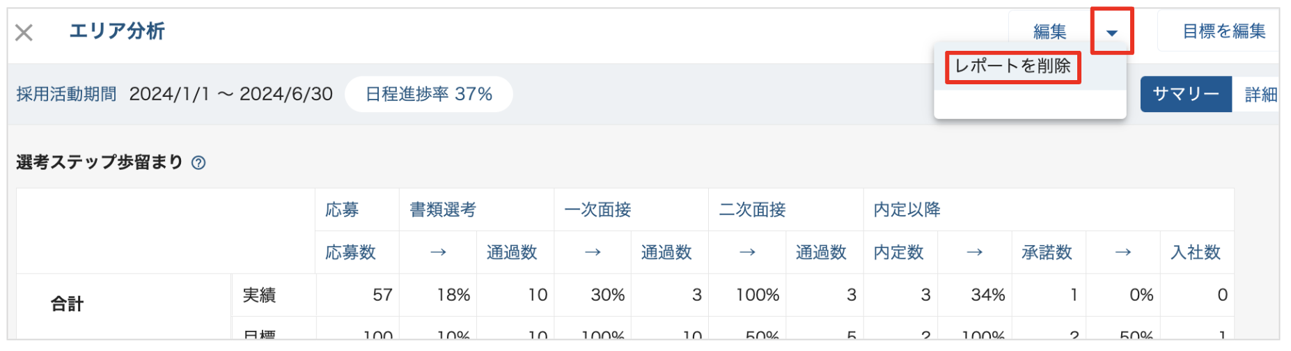Viewport: 1291px width, 351px height.
Task: Click the 合計 row label
Action: coord(67,304)
